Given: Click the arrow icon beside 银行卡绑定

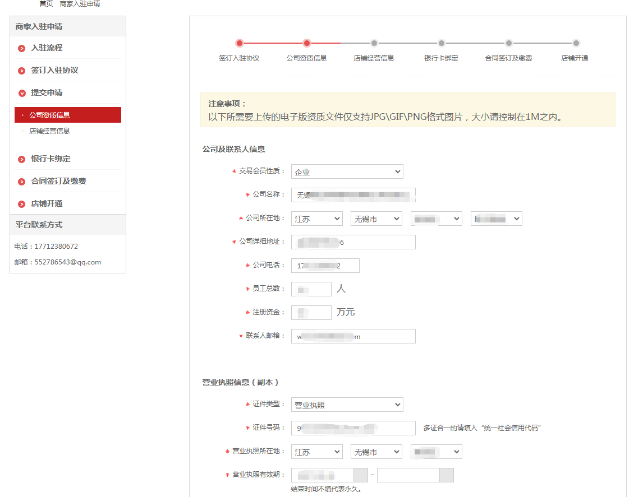Looking at the screenshot, I should point(22,159).
